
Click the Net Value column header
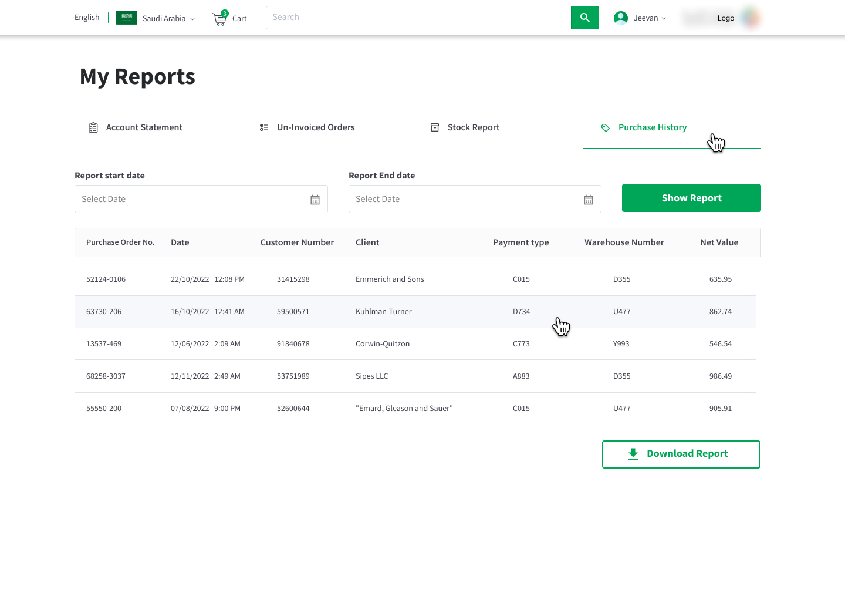(719, 242)
